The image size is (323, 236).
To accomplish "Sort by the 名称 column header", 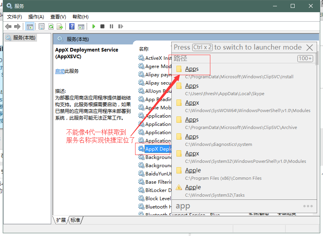I will point(144,49).
